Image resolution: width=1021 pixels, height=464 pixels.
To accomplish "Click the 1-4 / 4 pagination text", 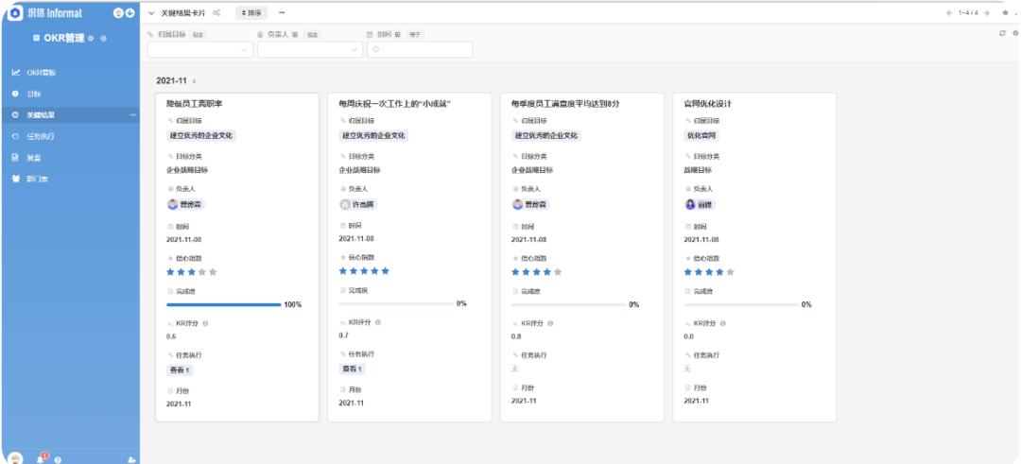I will [968, 12].
